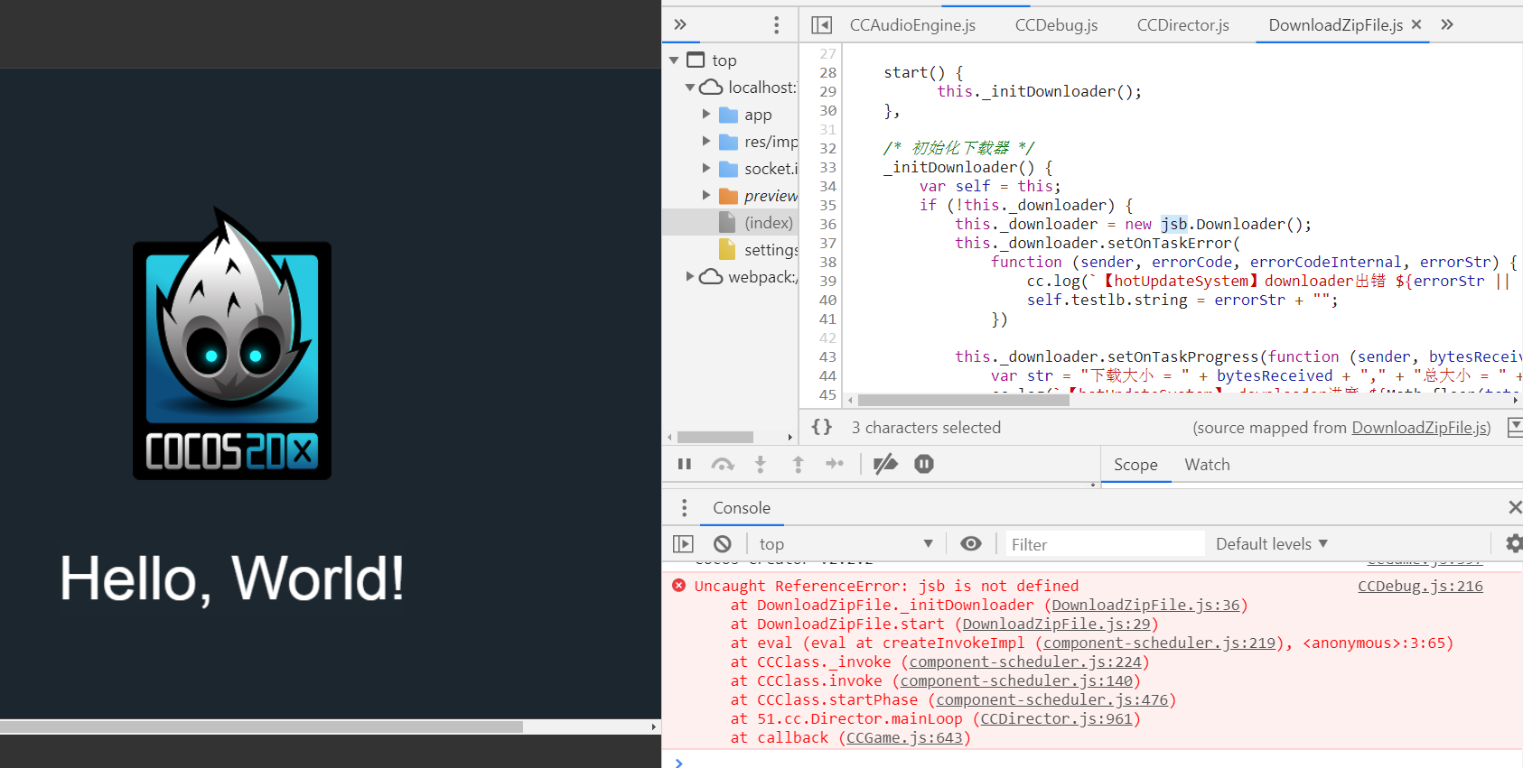Click the file navigator horizontal scrollbar

click(715, 437)
